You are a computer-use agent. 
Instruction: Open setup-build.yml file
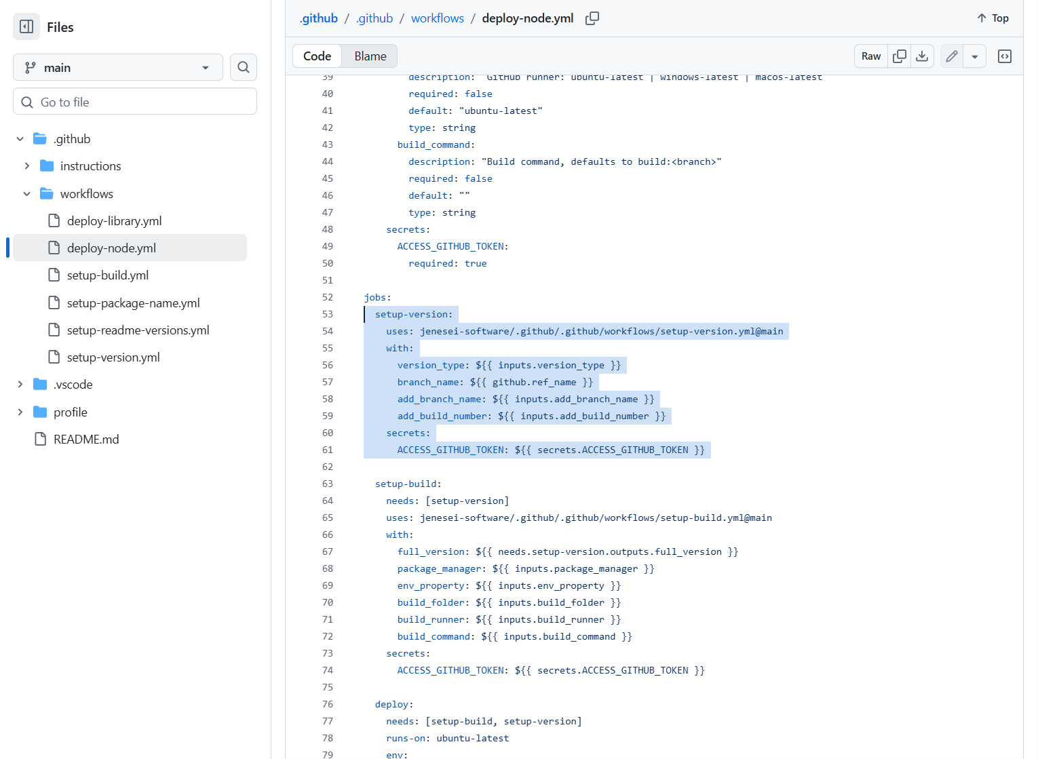pyautogui.click(x=108, y=275)
